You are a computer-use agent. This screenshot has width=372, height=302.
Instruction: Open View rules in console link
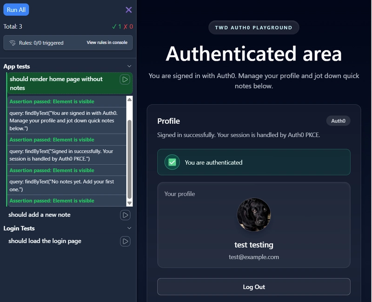tap(107, 43)
